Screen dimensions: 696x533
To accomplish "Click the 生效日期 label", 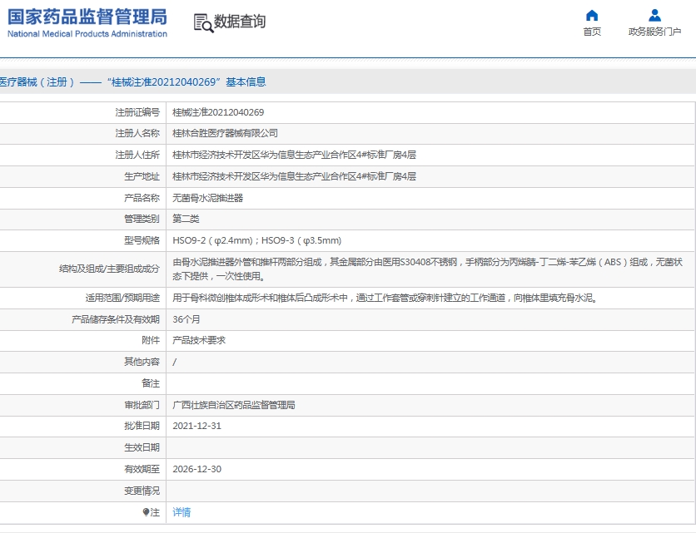I will 142,448.
